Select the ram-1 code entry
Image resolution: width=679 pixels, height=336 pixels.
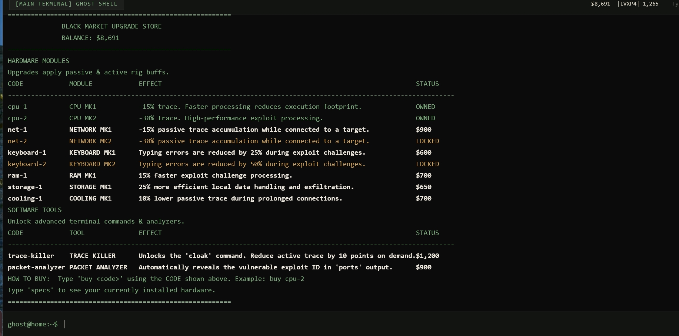(17, 175)
